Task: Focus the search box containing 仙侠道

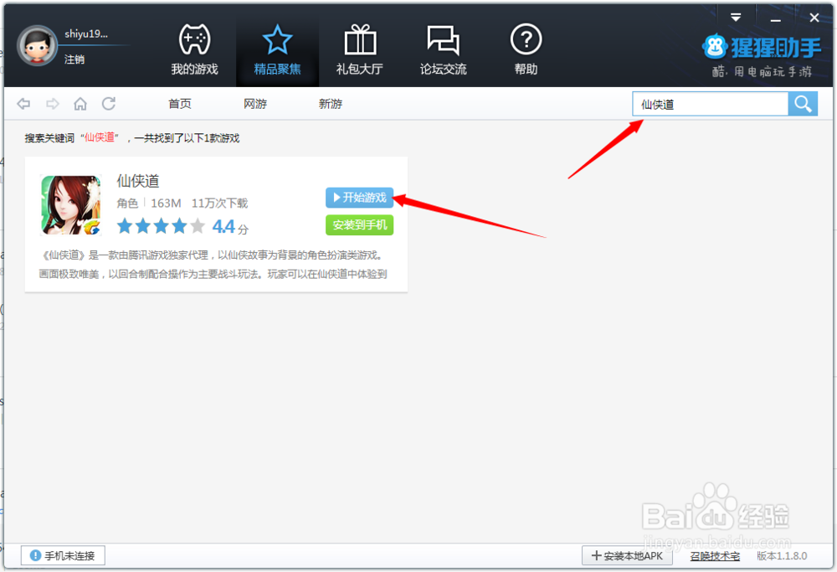Action: point(710,104)
